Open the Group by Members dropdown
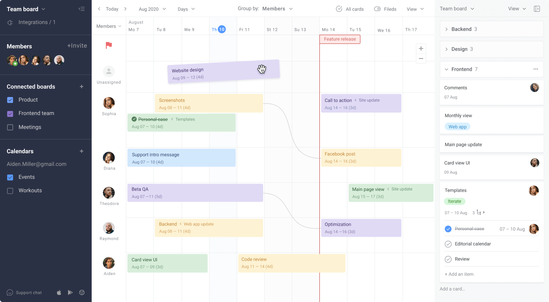This screenshot has height=302, width=549. pos(277,8)
